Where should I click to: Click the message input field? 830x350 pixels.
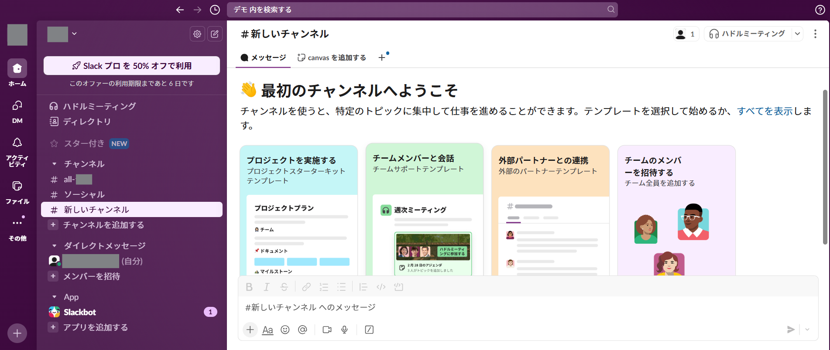[528, 307]
